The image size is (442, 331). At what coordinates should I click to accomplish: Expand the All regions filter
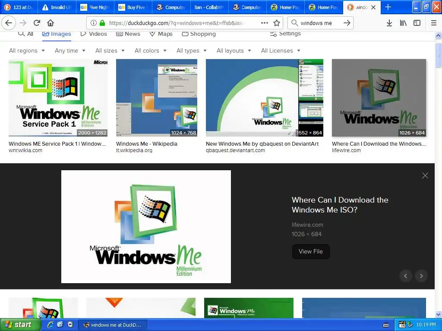pos(27,51)
